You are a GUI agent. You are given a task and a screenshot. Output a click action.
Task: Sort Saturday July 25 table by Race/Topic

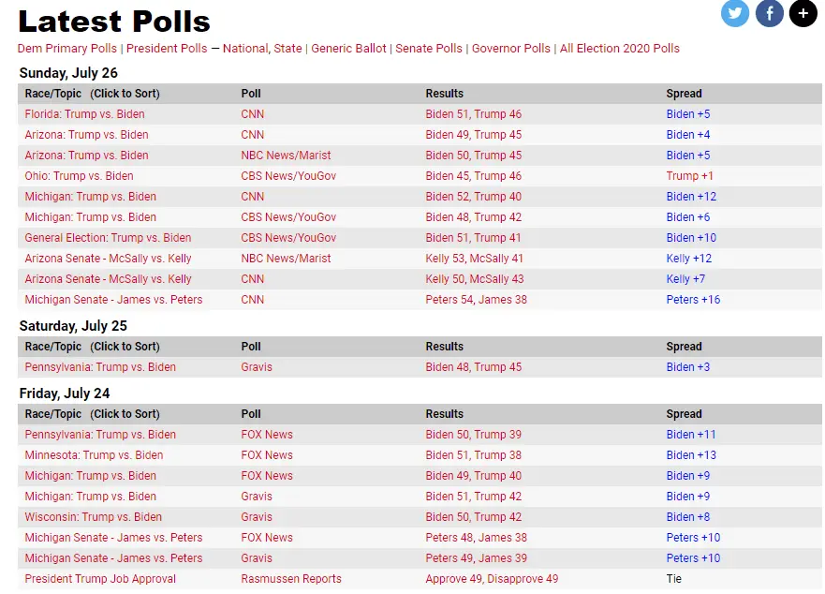coord(92,347)
